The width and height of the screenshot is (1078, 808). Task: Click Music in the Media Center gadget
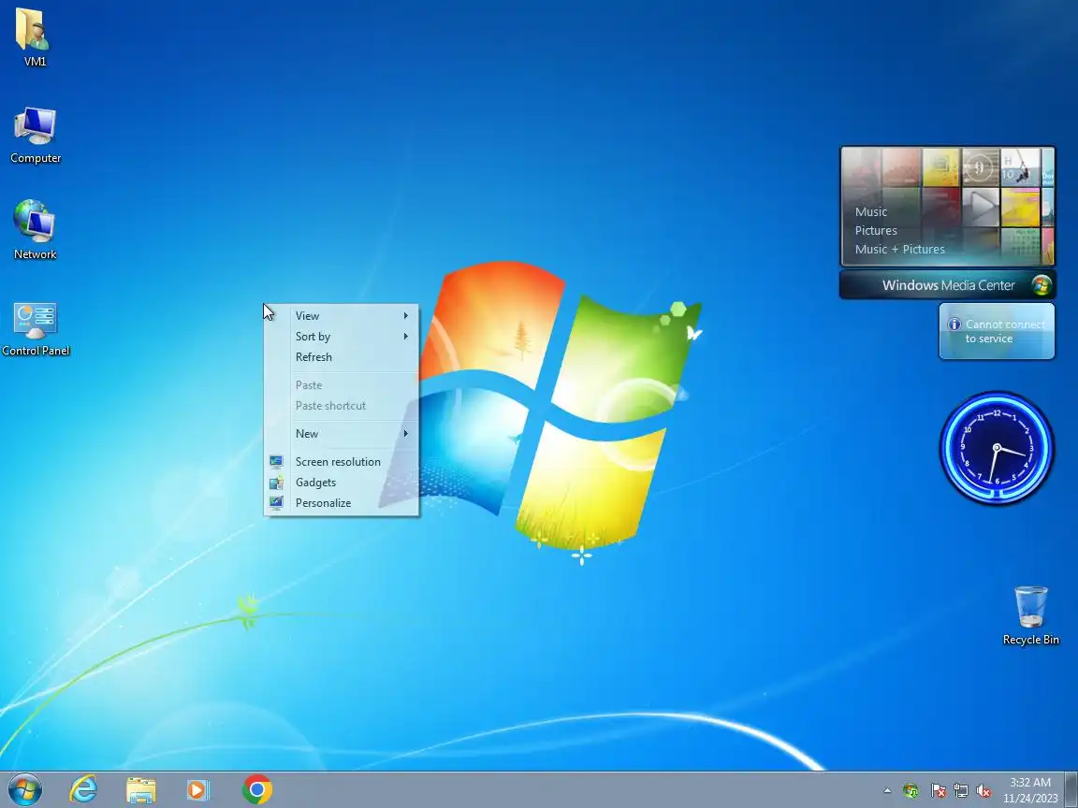click(x=871, y=211)
